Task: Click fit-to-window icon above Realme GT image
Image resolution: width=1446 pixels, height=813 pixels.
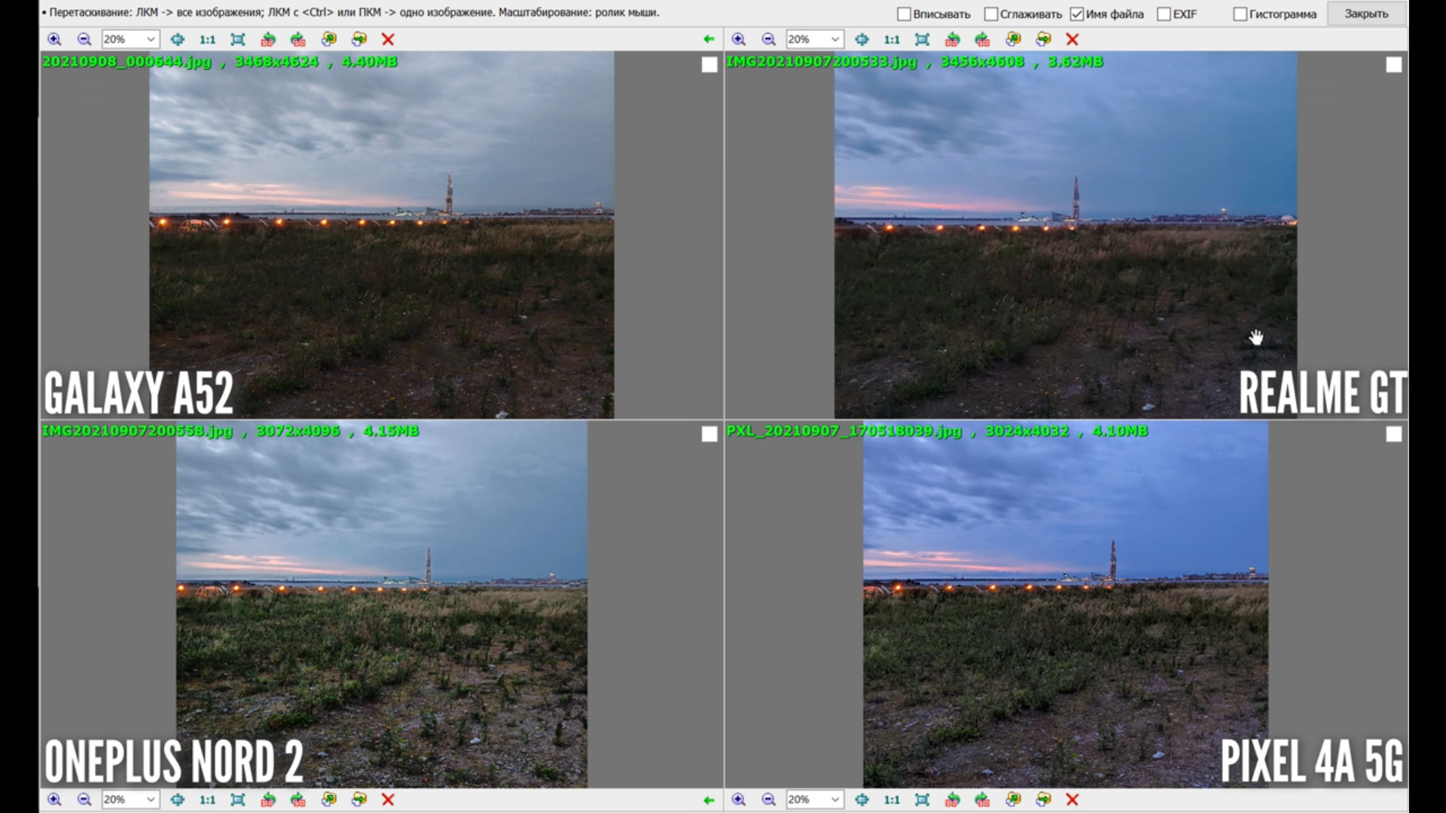Action: (x=922, y=39)
